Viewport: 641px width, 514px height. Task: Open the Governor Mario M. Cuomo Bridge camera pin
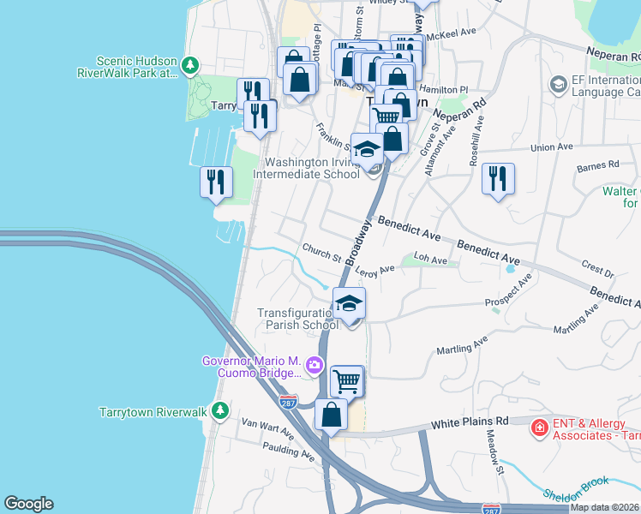point(314,365)
